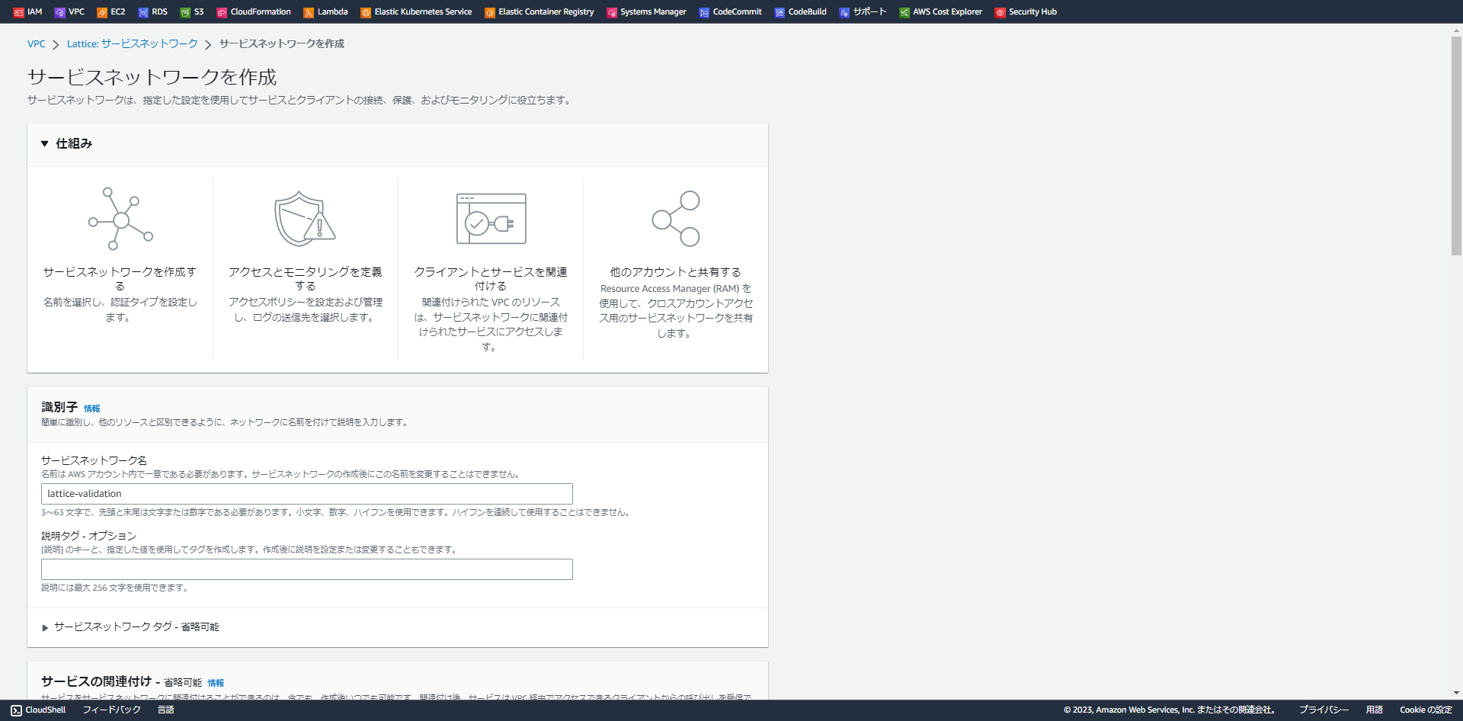
Task: Click the shield access-monitoring illustration
Action: pyautogui.click(x=305, y=220)
